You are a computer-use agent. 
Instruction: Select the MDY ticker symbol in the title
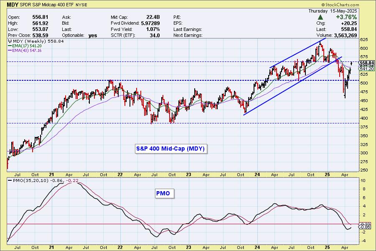pyautogui.click(x=12, y=5)
